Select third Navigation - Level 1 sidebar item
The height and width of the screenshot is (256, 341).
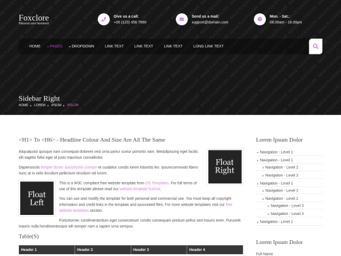(277, 183)
